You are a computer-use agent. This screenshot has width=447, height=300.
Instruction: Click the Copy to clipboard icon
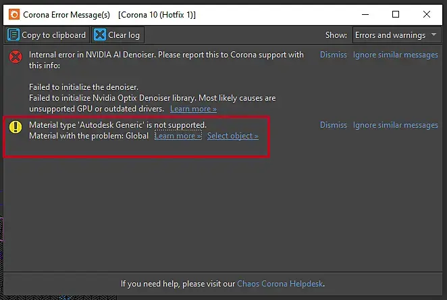[x=14, y=35]
